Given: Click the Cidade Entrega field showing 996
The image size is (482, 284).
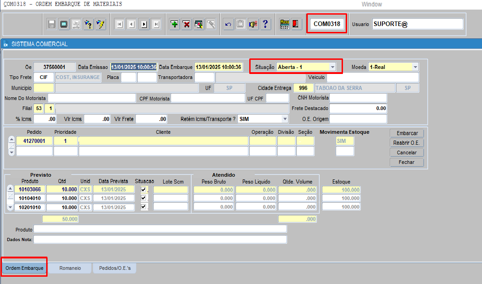Looking at the screenshot, I should (x=303, y=88).
